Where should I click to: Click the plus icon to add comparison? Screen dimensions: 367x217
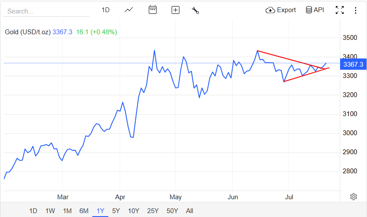coord(175,10)
